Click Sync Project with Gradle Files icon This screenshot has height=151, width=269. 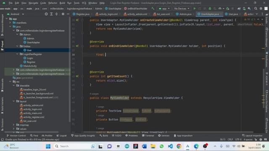tap(239, 8)
